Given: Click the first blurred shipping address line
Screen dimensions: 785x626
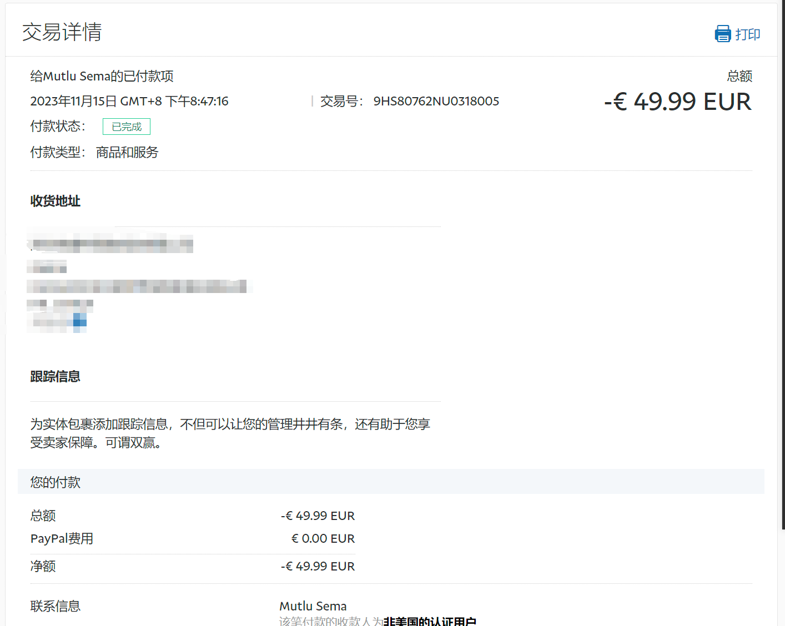Looking at the screenshot, I should coord(111,243).
